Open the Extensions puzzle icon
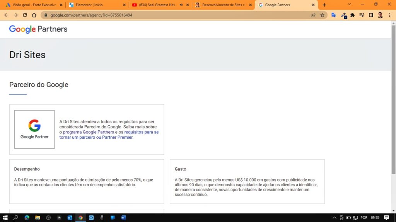This screenshot has width=396, height=222. click(x=352, y=15)
